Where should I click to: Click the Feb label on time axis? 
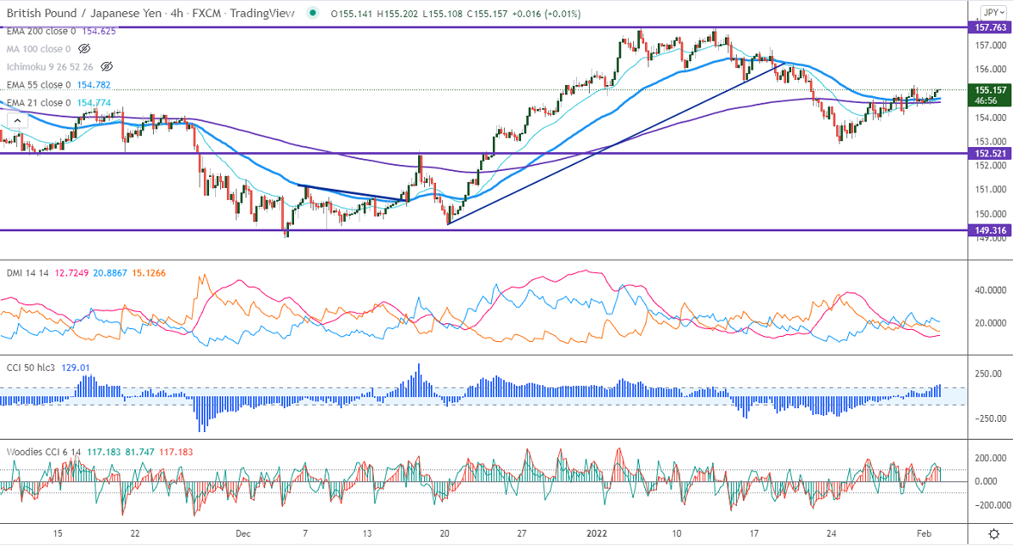924,533
